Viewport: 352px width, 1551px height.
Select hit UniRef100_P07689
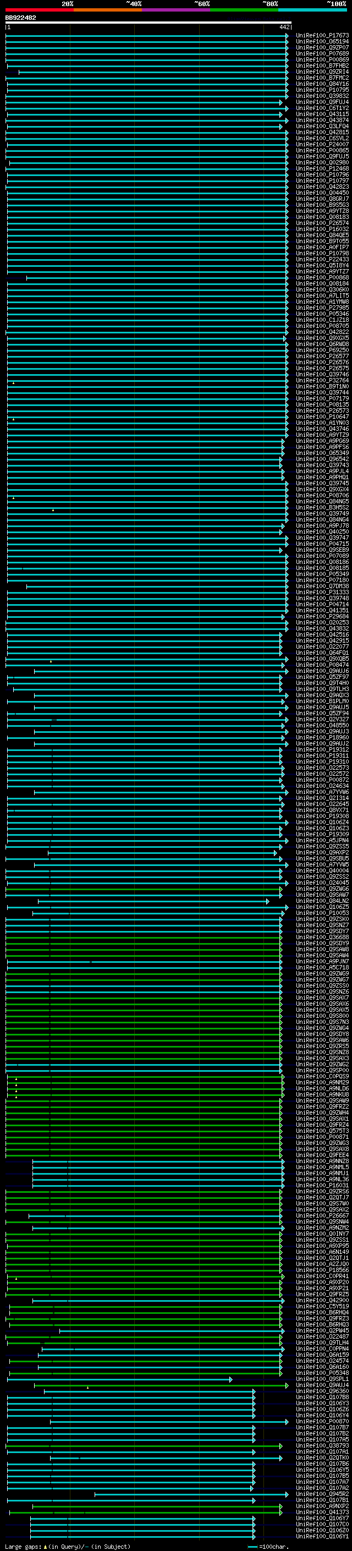pyautogui.click(x=322, y=53)
